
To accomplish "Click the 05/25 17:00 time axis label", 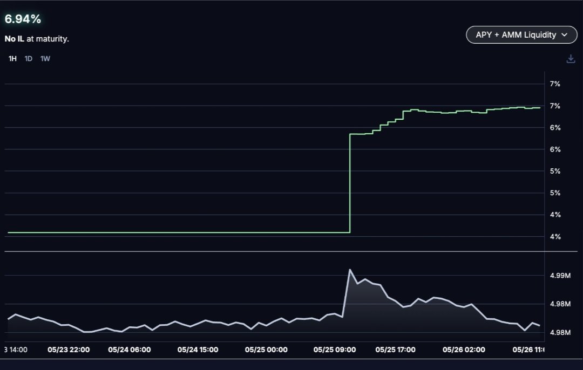I will pos(395,350).
